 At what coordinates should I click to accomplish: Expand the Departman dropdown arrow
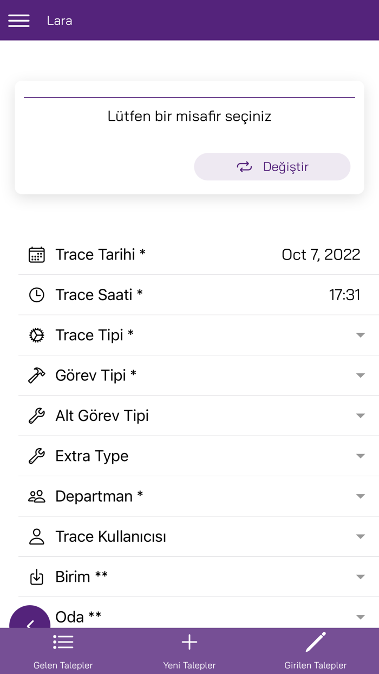[x=360, y=496]
